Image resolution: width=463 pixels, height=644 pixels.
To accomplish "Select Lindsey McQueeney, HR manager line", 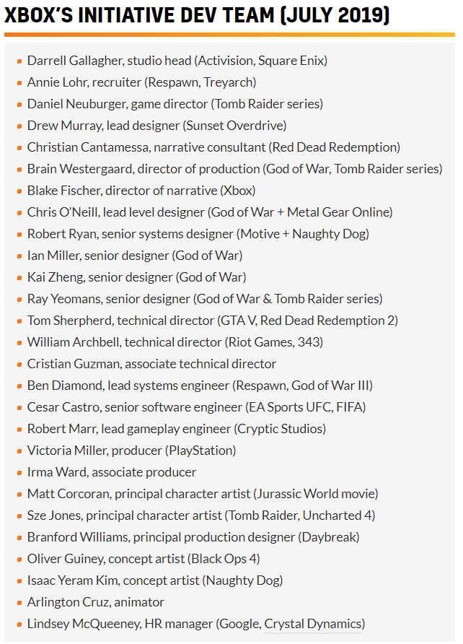I will [x=195, y=624].
